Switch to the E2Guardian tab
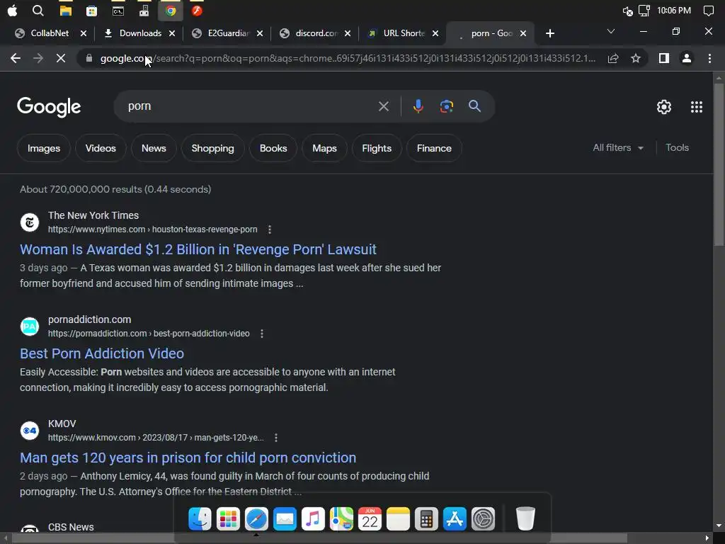This screenshot has height=544, width=725. click(x=229, y=33)
